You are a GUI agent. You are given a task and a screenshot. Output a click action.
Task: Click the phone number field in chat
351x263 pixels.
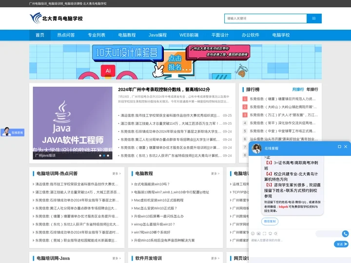tap(329, 234)
